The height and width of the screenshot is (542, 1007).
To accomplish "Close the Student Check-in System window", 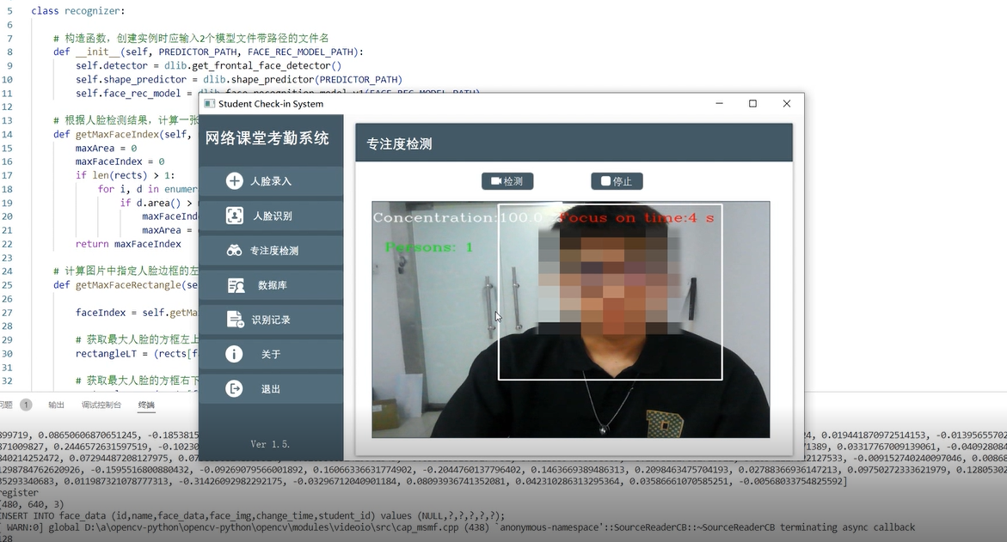I will pos(786,104).
